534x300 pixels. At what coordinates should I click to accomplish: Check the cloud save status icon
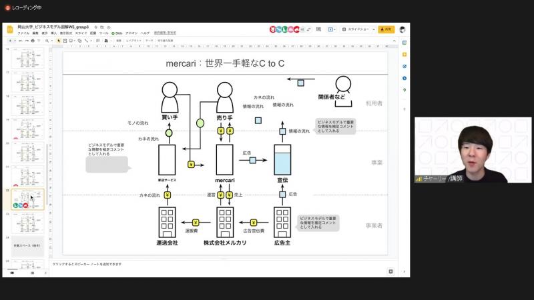coord(109,27)
